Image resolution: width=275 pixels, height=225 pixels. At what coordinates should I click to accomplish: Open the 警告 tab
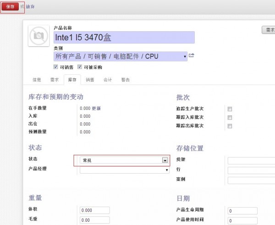click(126, 80)
